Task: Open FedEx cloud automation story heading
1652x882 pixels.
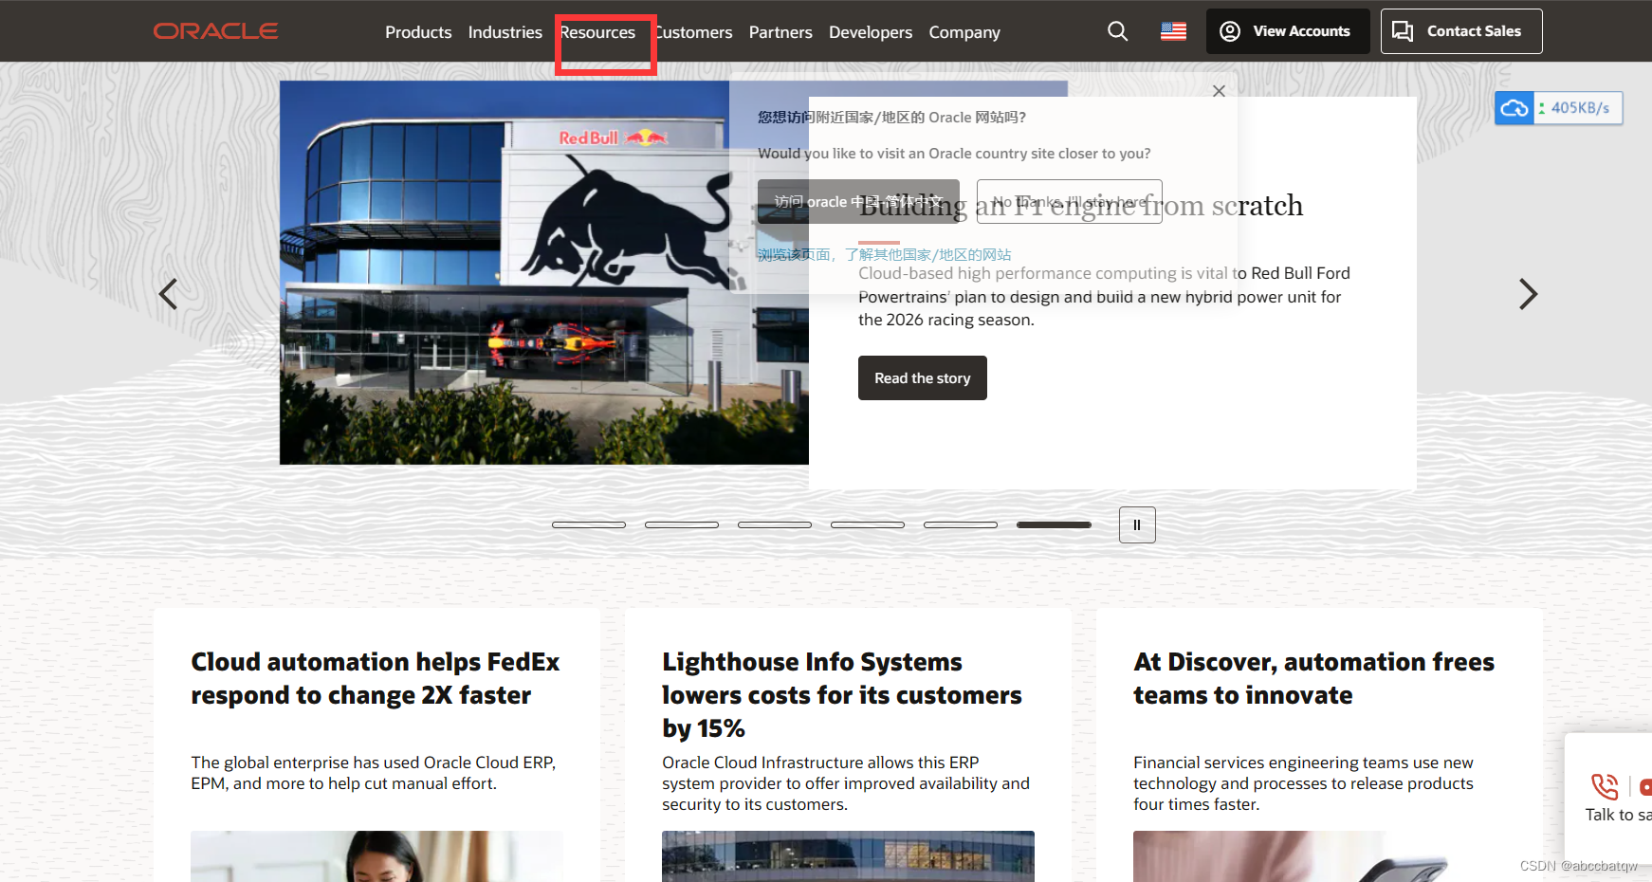Action: pos(376,678)
